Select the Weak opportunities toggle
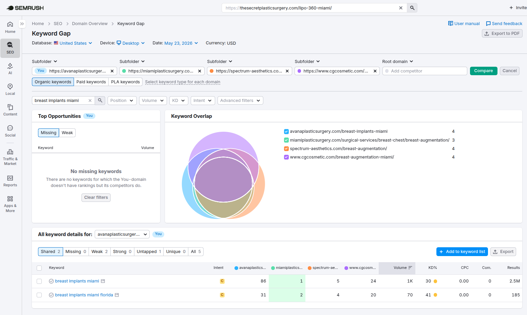 click(67, 133)
